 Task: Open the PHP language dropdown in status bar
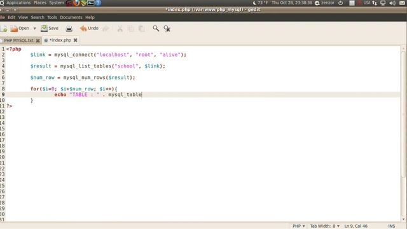(298, 226)
